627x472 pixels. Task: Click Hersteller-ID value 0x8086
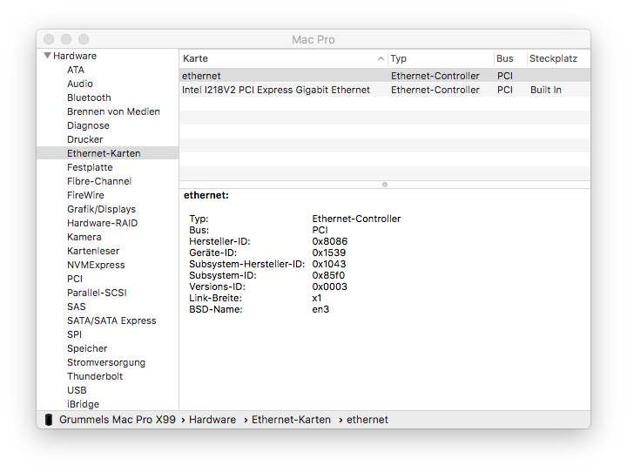330,241
